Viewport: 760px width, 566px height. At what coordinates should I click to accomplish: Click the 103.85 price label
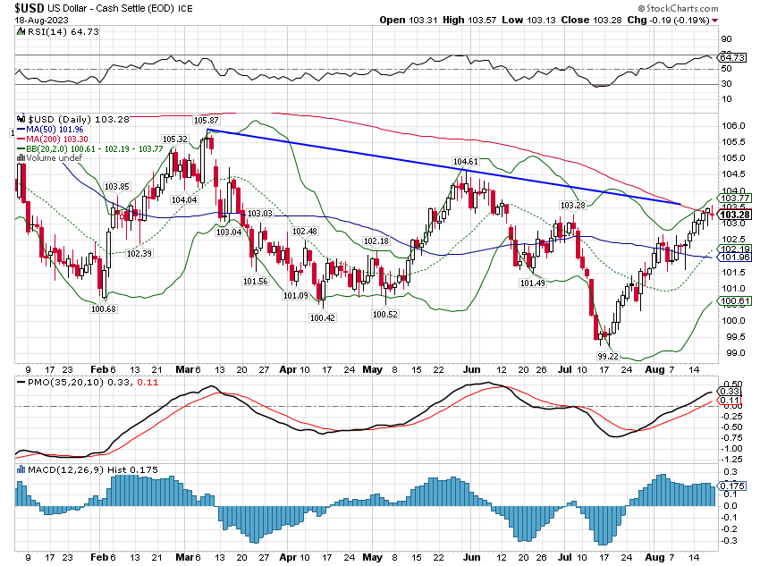click(x=117, y=187)
